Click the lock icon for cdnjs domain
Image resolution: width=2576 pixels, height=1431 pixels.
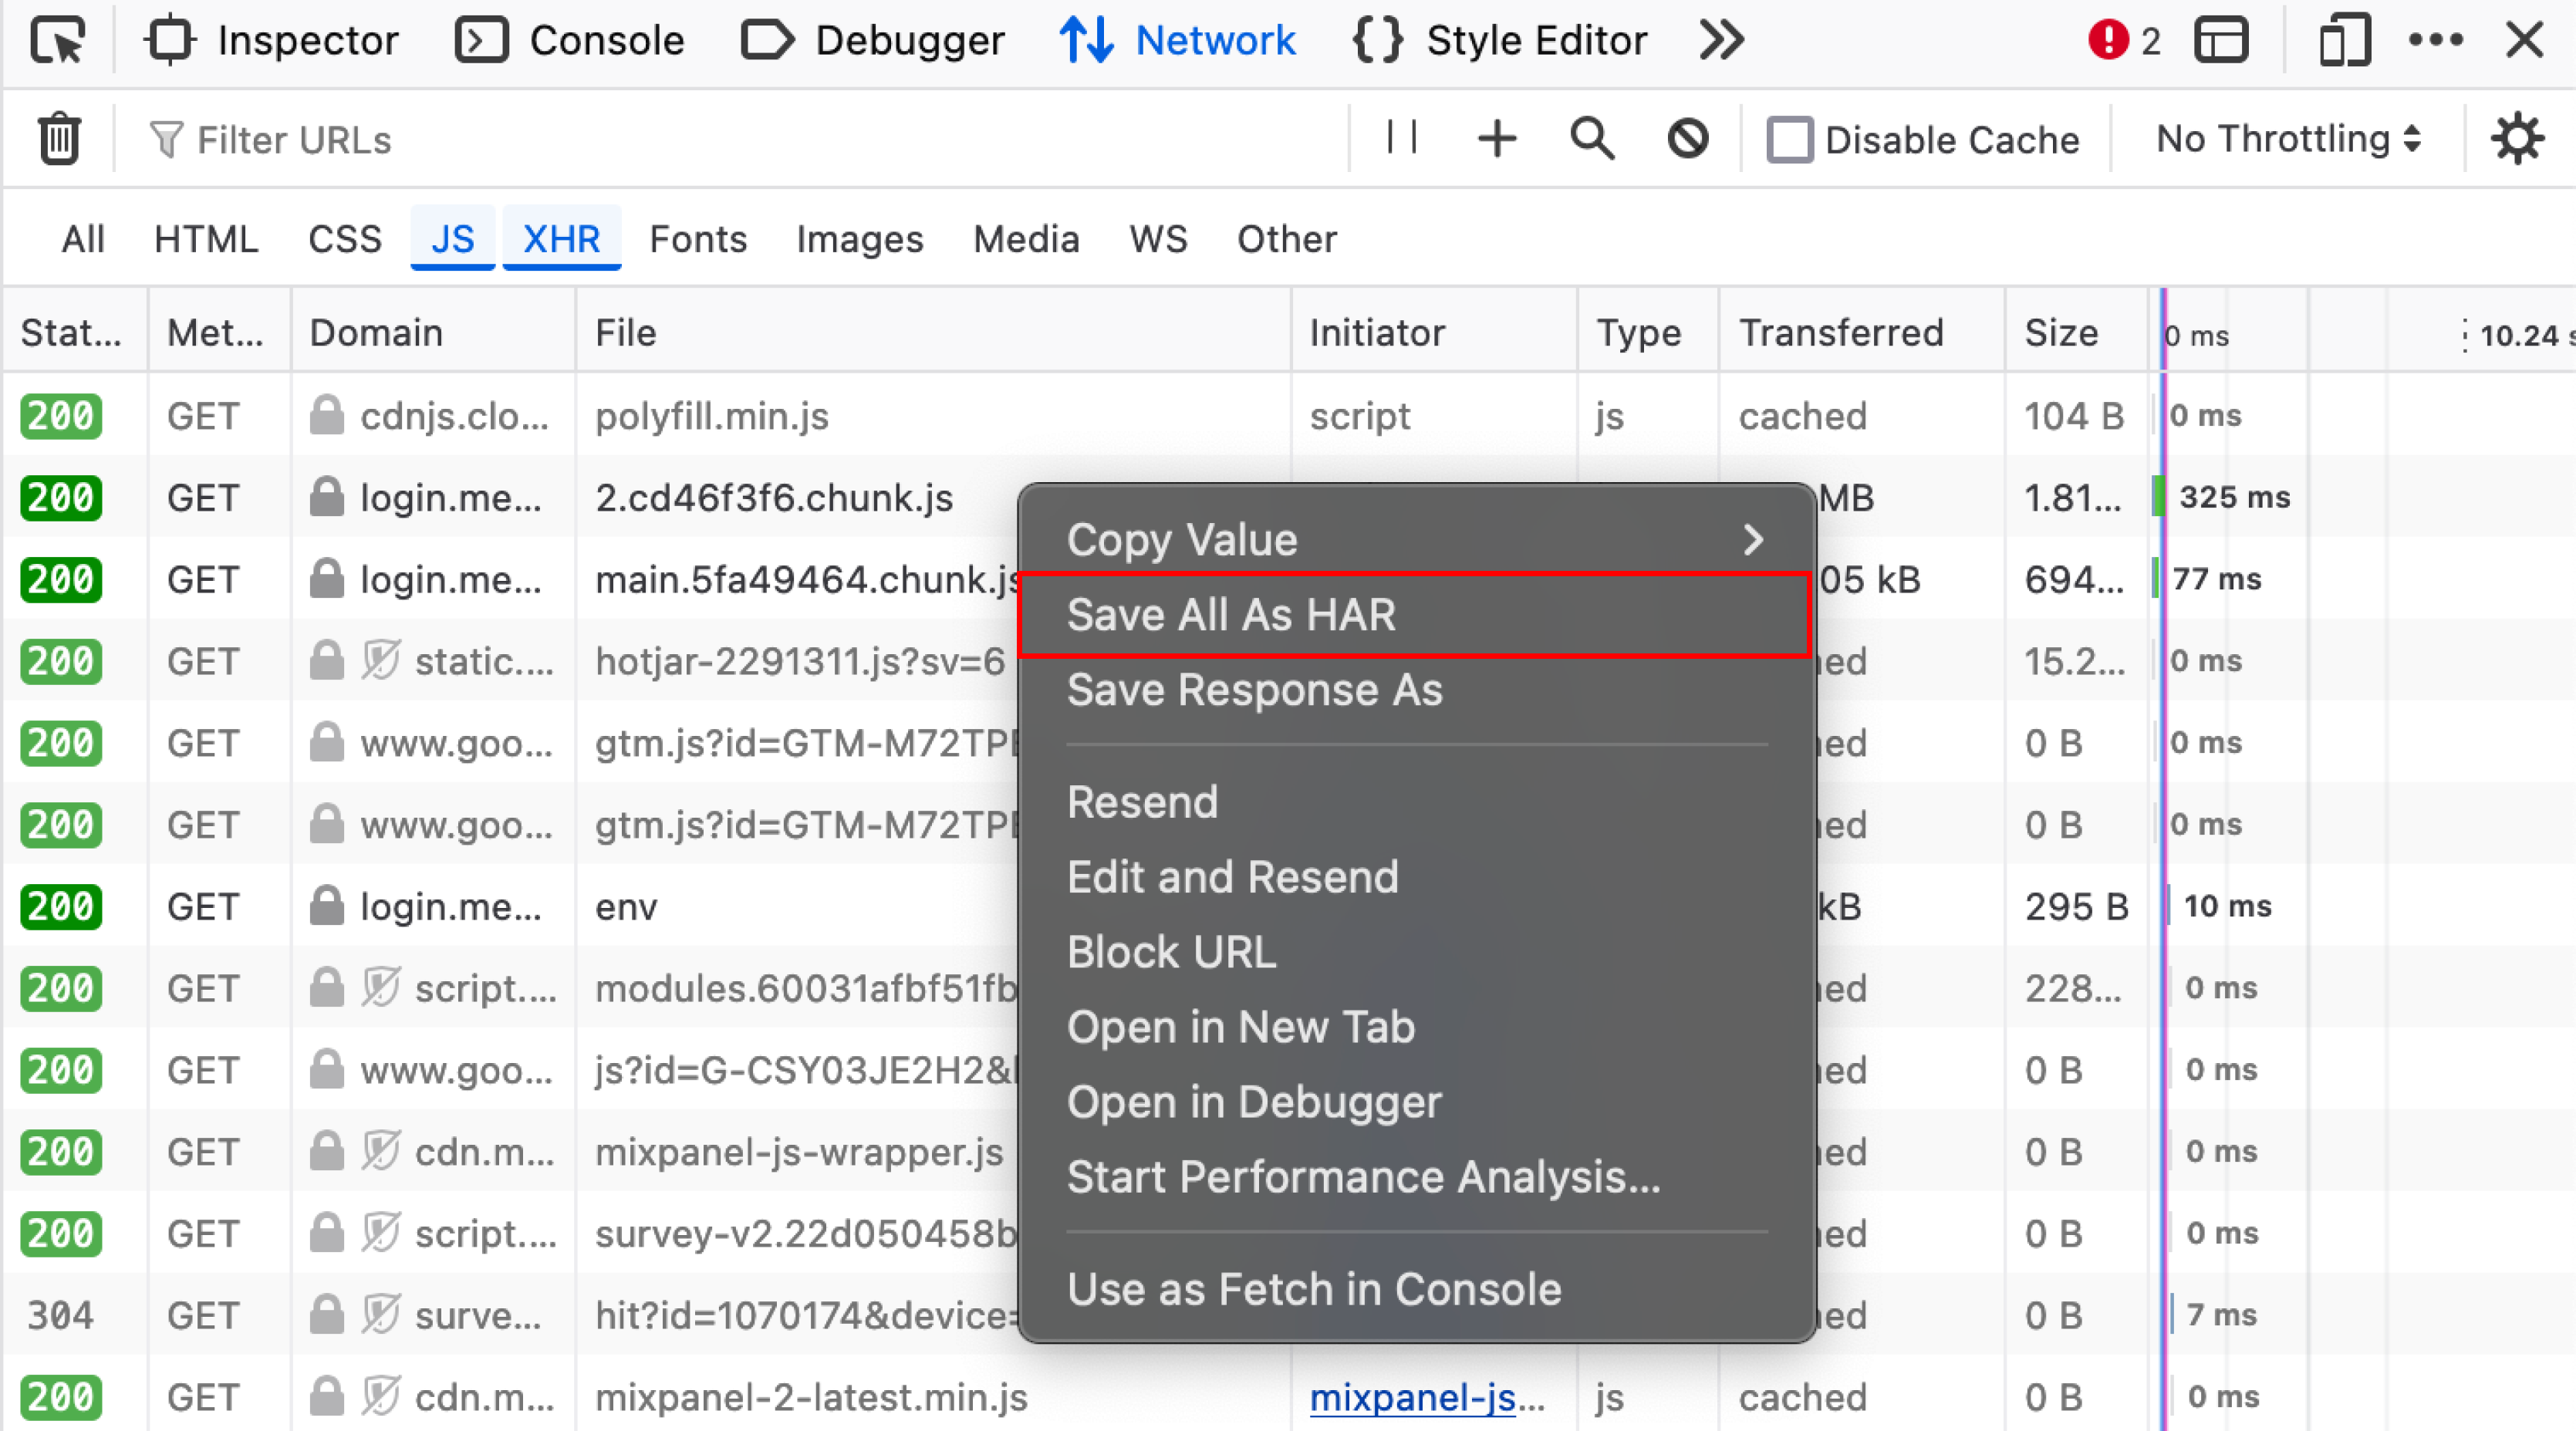tap(326, 415)
